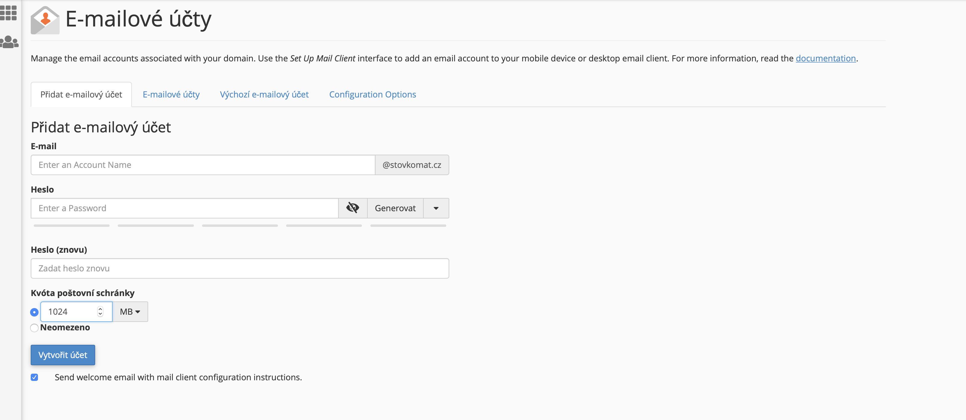Adjust quota value with spinner arrows

pyautogui.click(x=100, y=312)
